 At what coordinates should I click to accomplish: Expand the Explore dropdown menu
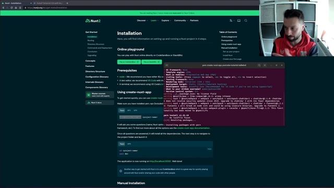tap(166, 20)
